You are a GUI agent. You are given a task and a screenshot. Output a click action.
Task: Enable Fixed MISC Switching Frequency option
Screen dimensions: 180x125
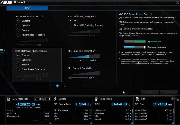click(x=70, y=25)
